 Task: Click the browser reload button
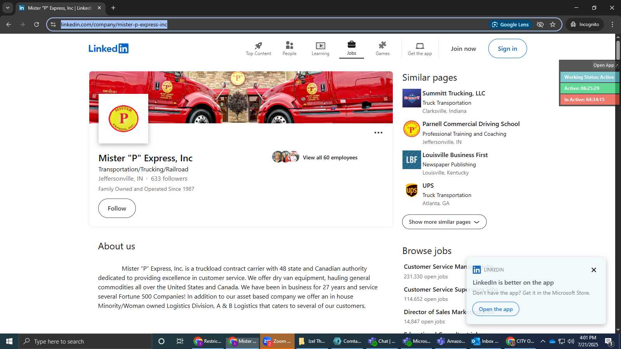(36, 24)
